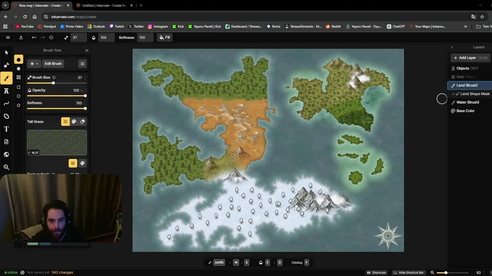Toggle texture adjustments sliders button
This screenshot has height=276, width=492.
73,163
